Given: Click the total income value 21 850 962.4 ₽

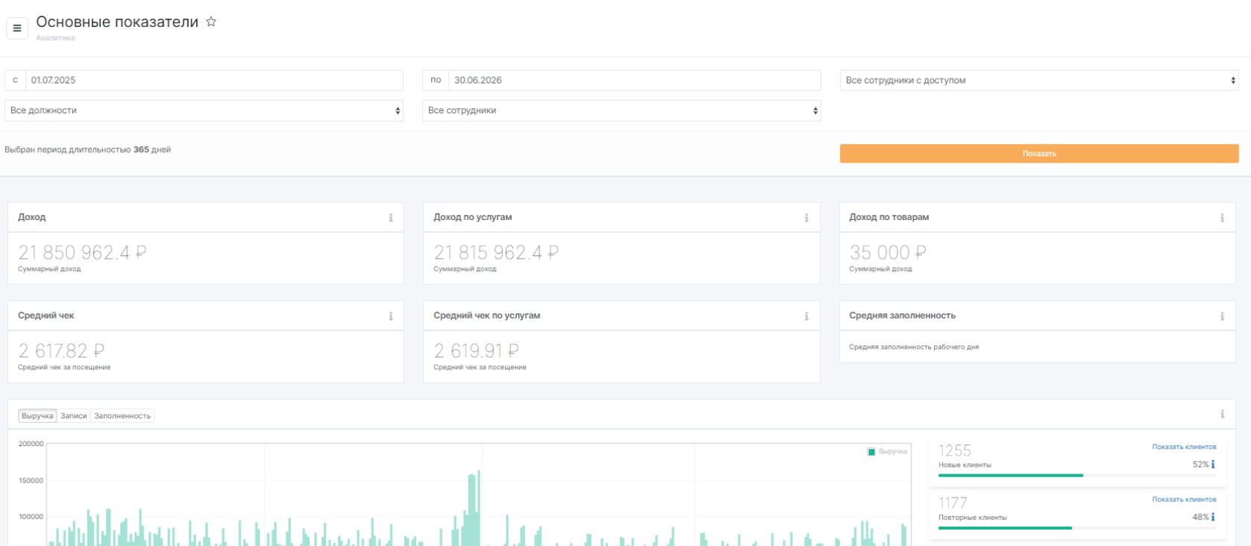Looking at the screenshot, I should [x=82, y=252].
